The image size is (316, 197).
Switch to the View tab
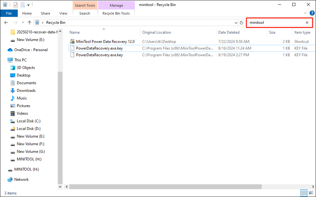tap(63, 13)
